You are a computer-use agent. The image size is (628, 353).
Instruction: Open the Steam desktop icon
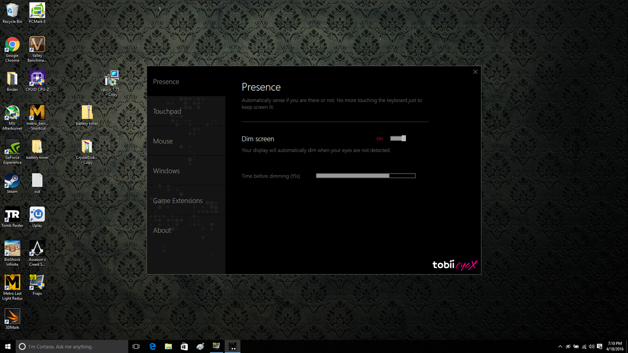[12, 183]
